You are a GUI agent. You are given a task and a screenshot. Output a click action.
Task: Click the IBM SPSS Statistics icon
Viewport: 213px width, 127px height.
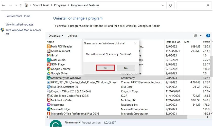pyautogui.click(x=49, y=87)
